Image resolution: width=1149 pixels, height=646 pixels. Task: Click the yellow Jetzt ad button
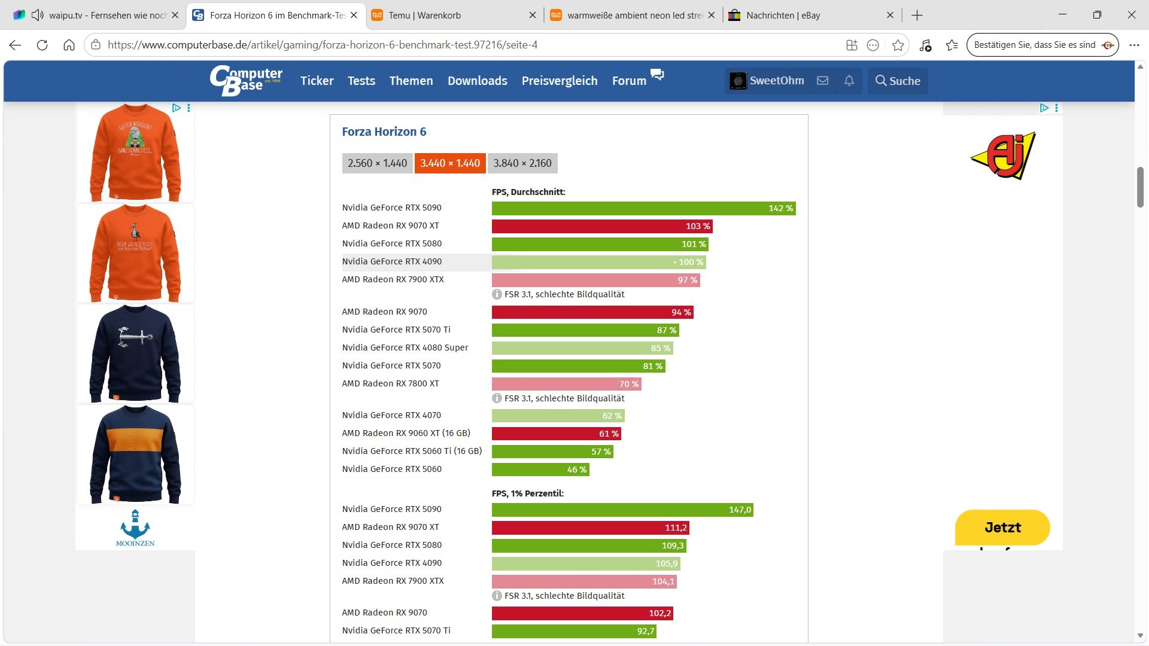pos(1002,528)
